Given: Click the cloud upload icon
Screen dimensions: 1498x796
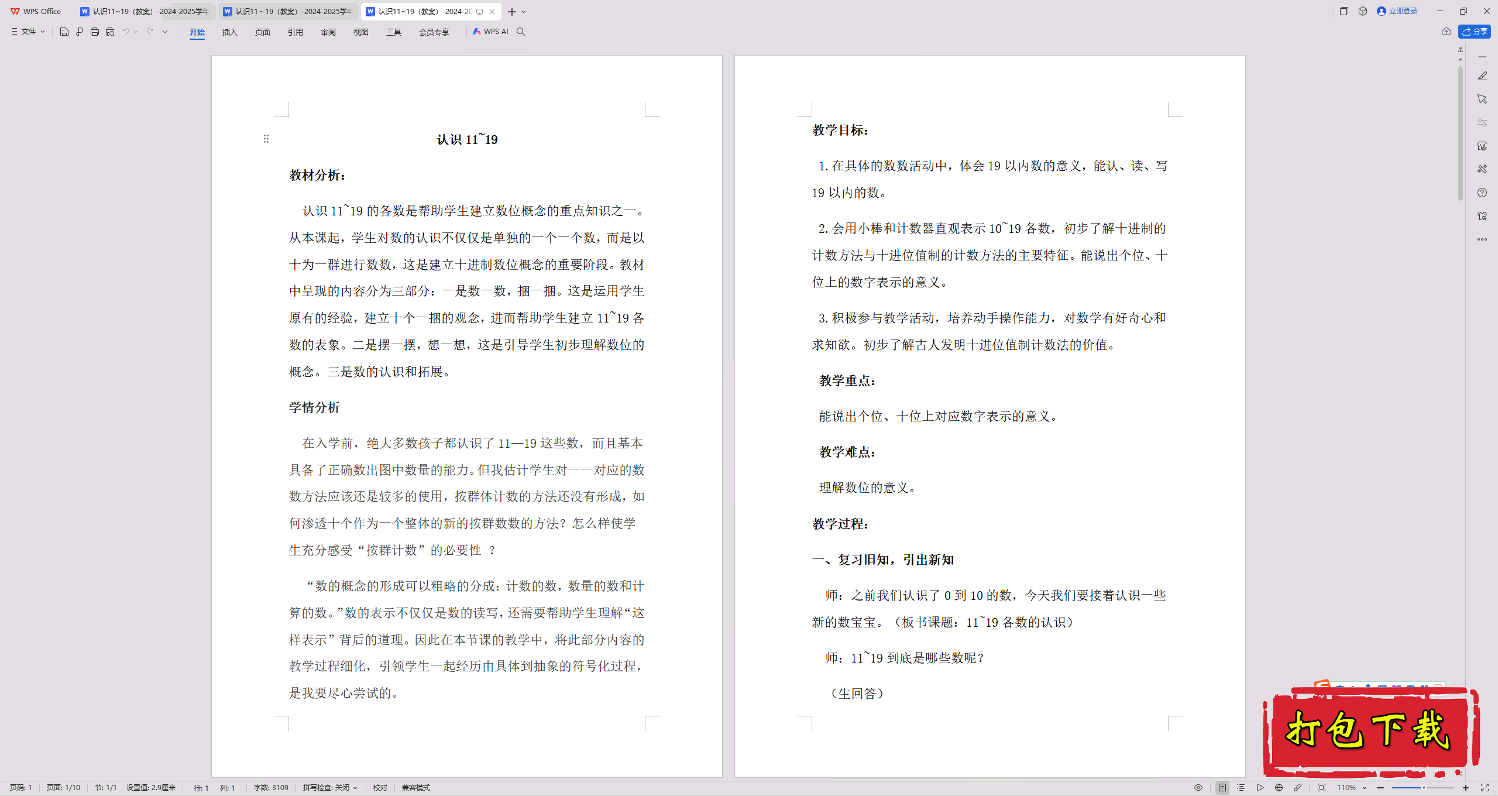Looking at the screenshot, I should point(1447,32).
